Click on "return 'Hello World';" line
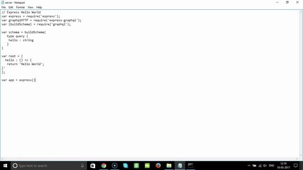 [25, 64]
